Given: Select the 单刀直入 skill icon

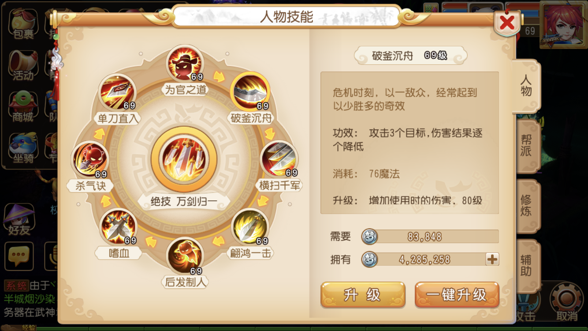Looking at the screenshot, I should click(118, 92).
